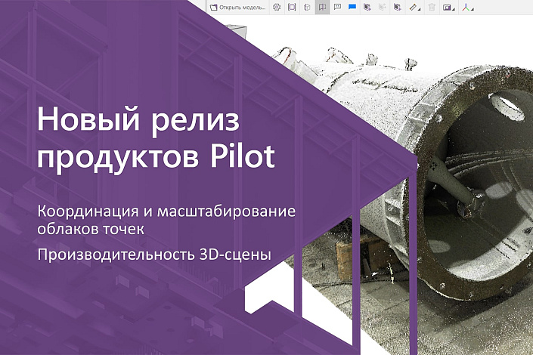Open the comment bubble remarks icon
The width and height of the screenshot is (533, 355).
coord(337,8)
